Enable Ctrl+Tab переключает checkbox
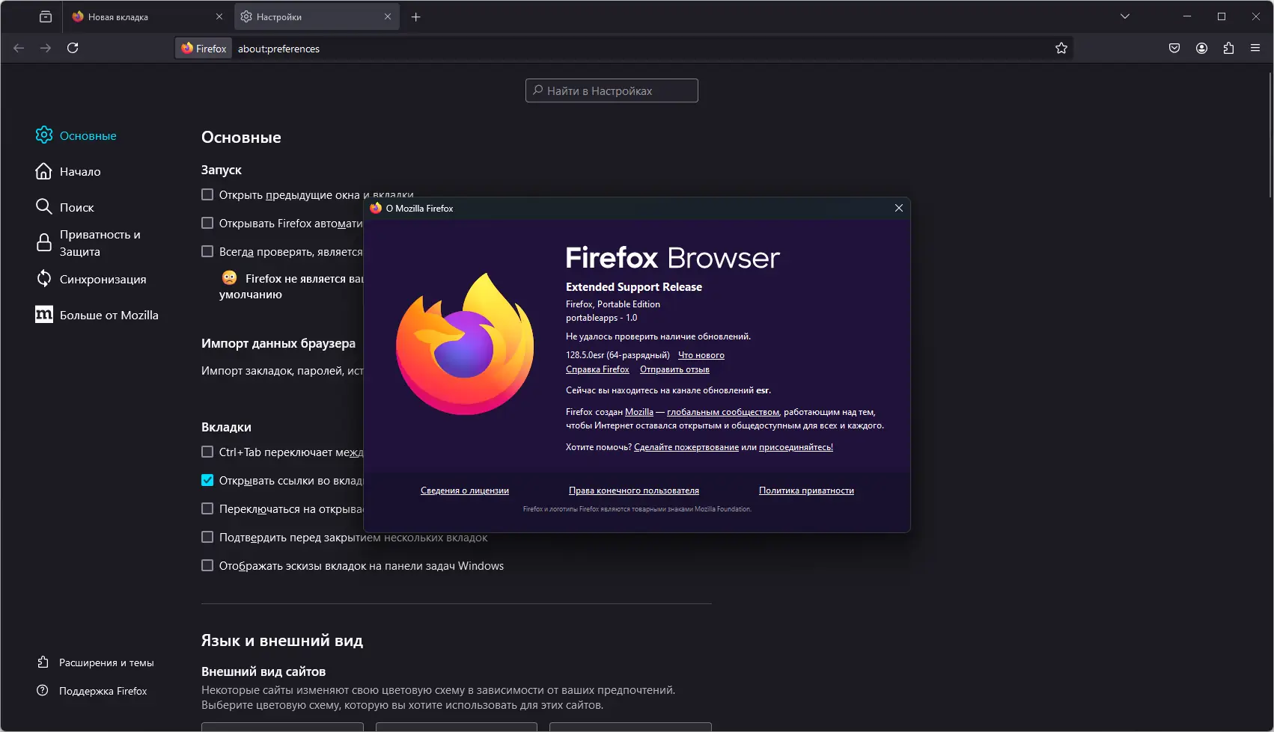Image resolution: width=1274 pixels, height=732 pixels. click(207, 452)
